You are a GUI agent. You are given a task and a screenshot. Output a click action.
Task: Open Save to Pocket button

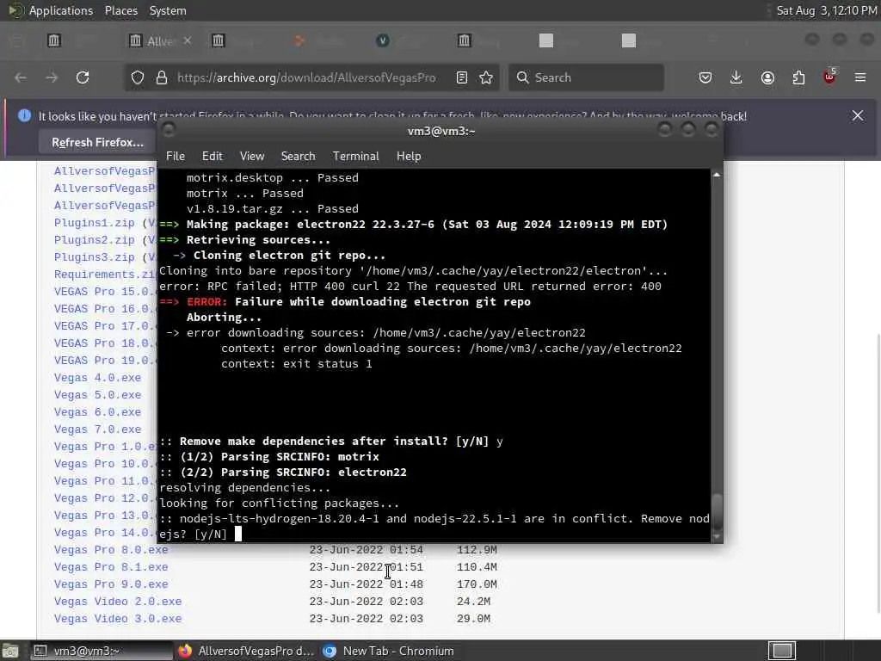point(705,77)
